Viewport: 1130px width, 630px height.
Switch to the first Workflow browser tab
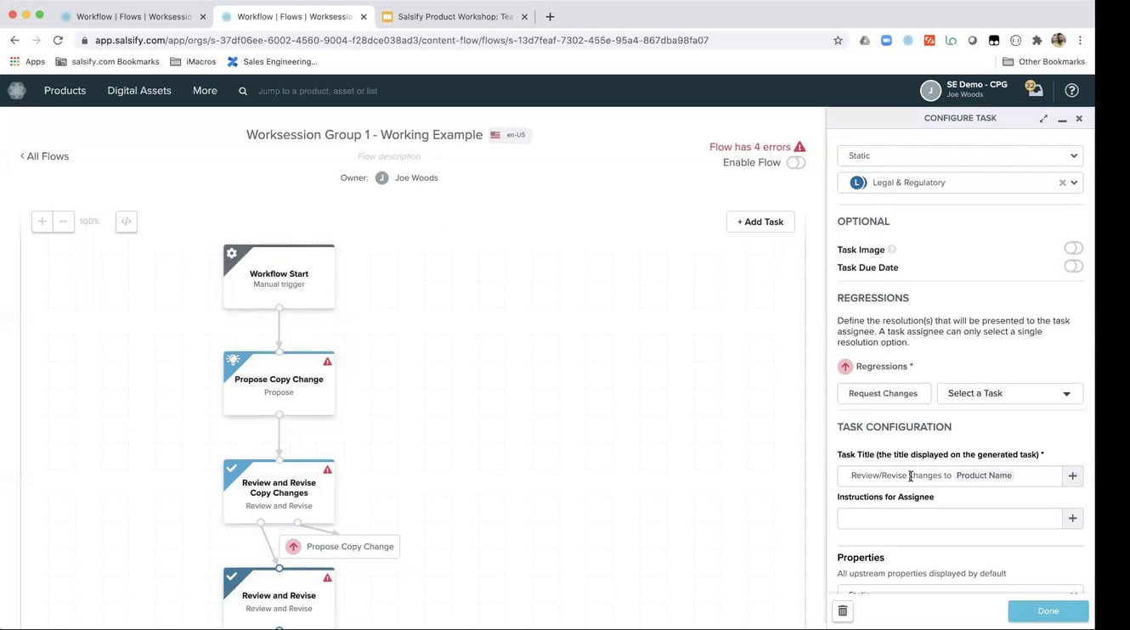(x=133, y=16)
